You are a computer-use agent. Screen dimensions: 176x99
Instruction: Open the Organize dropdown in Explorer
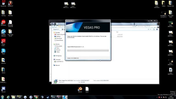tap(56, 29)
